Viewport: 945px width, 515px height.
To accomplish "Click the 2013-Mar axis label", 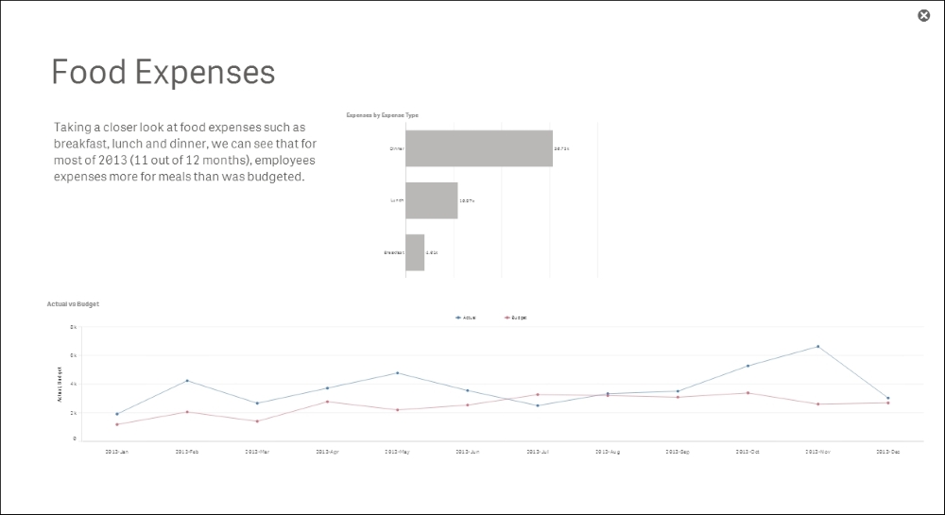I will click(257, 451).
